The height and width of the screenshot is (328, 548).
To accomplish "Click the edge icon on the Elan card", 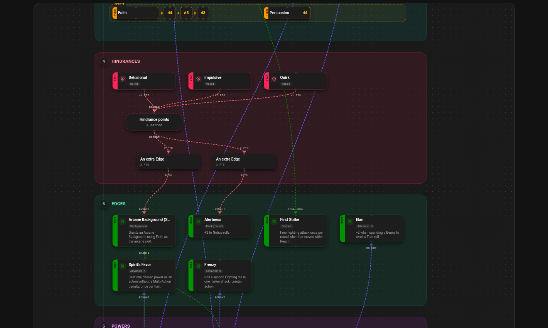I will click(x=350, y=221).
